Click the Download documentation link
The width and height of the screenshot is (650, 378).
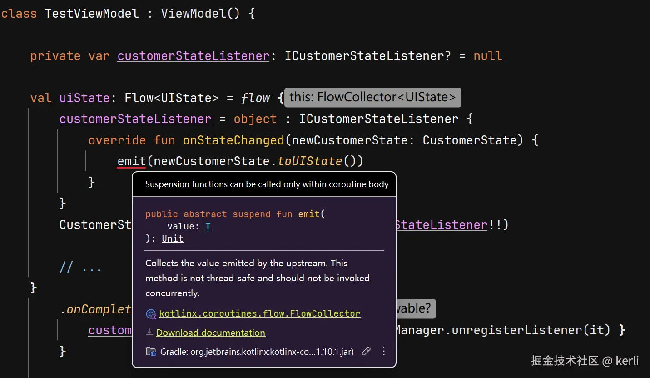[x=211, y=333]
